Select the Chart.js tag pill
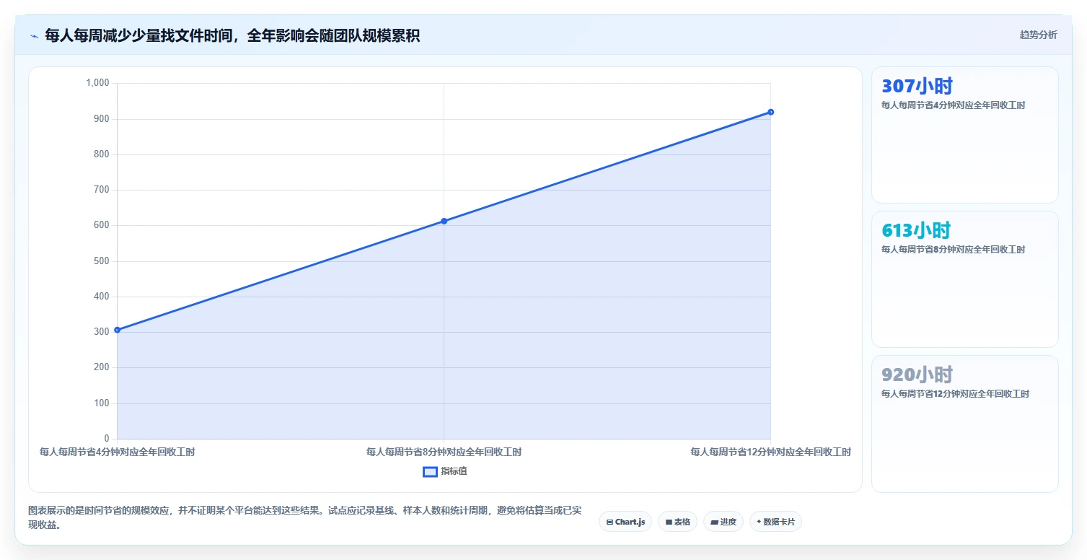This screenshot has height=560, width=1087. [625, 522]
